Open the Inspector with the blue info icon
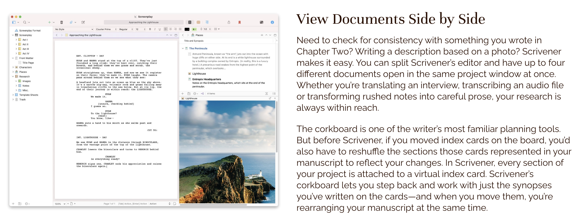The width and height of the screenshot is (581, 223). coord(272,22)
